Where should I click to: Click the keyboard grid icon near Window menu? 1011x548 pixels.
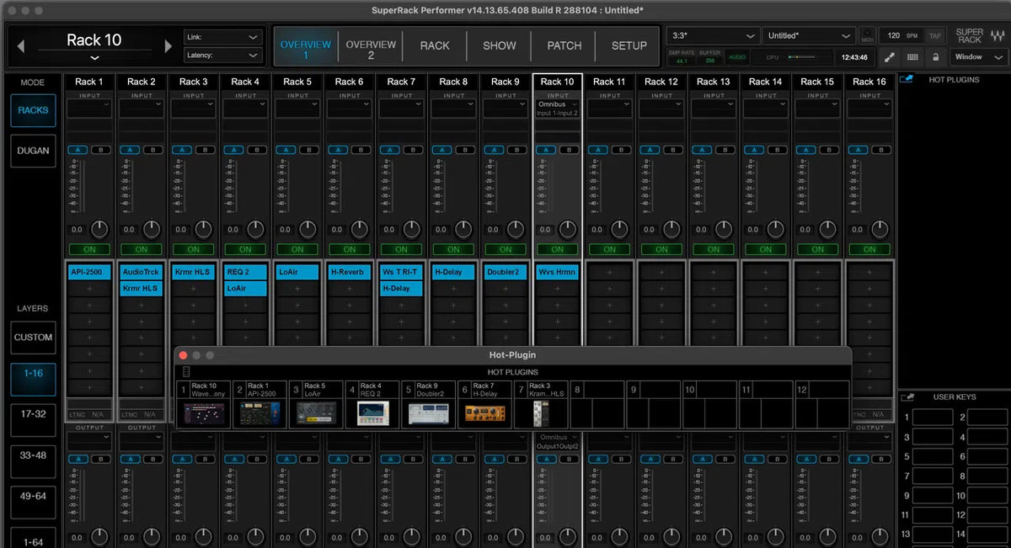click(912, 59)
